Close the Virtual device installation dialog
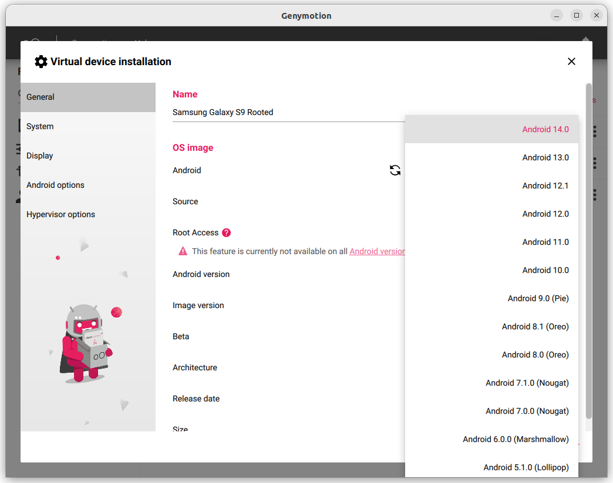The image size is (613, 483). click(571, 62)
